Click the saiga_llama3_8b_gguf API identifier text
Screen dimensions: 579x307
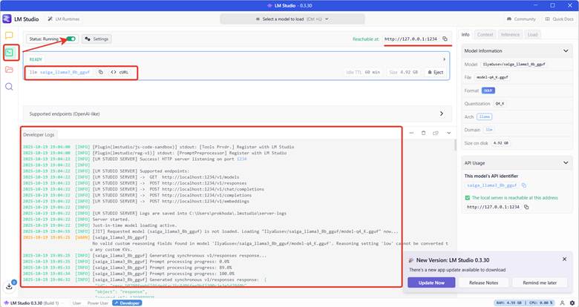click(492, 185)
